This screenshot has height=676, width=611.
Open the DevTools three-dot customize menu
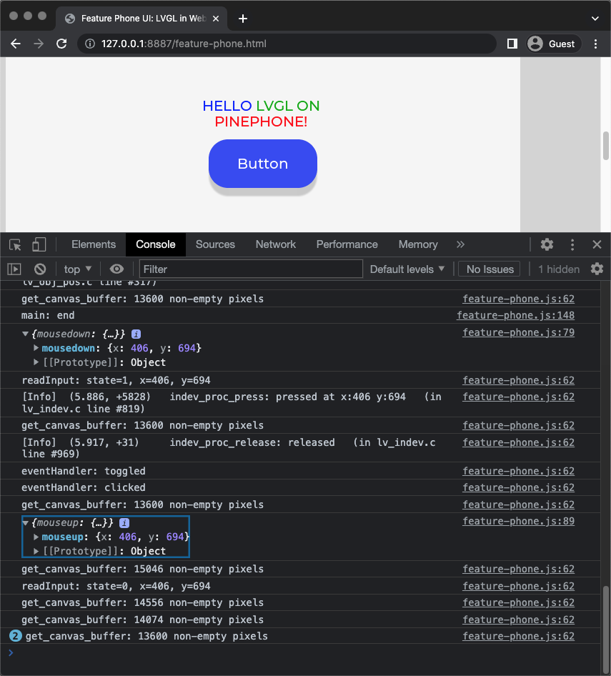pyautogui.click(x=572, y=244)
